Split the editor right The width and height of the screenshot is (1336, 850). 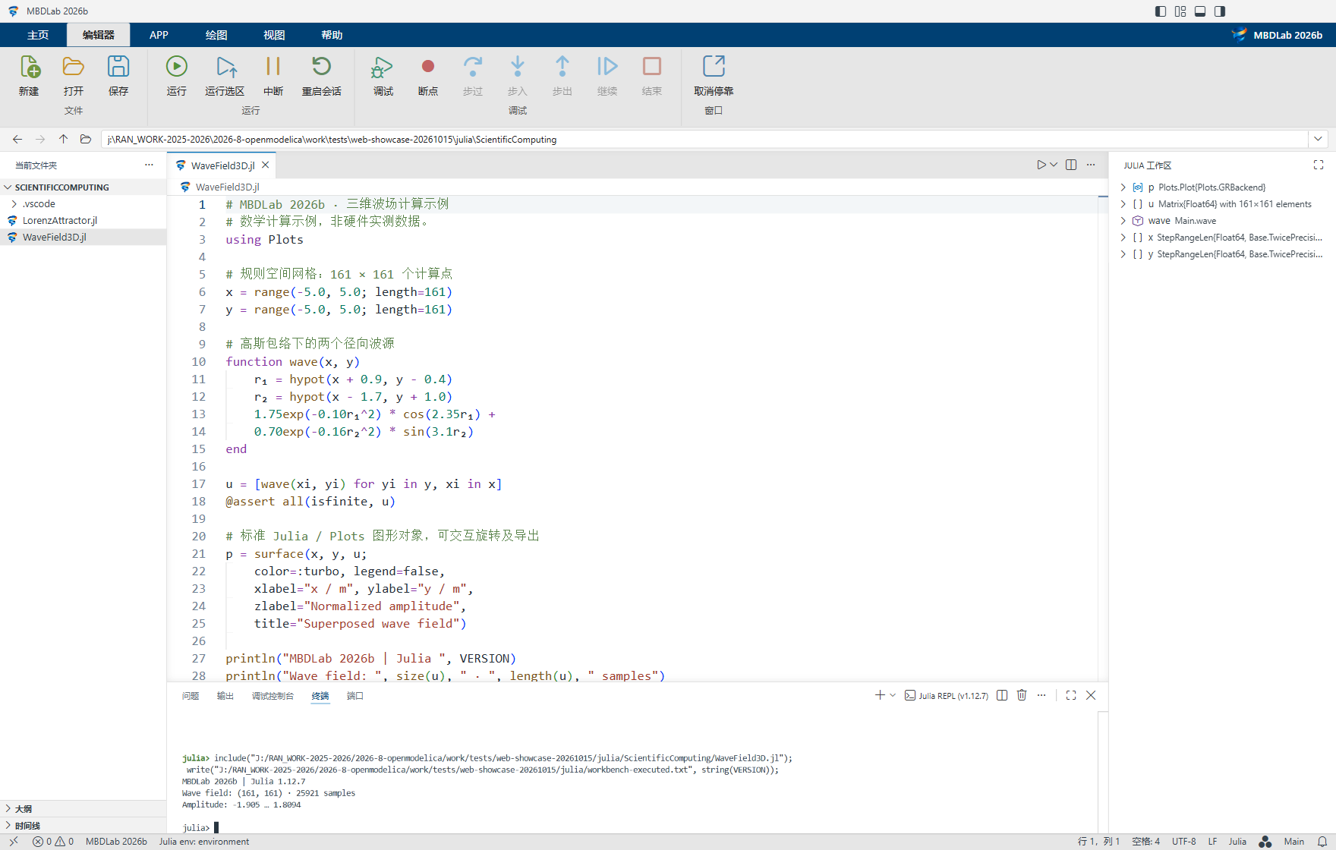point(1071,165)
